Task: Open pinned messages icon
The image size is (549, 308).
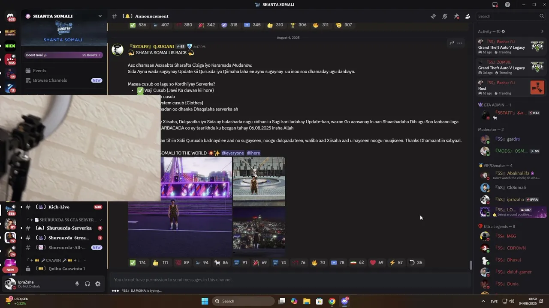Action: click(x=456, y=16)
